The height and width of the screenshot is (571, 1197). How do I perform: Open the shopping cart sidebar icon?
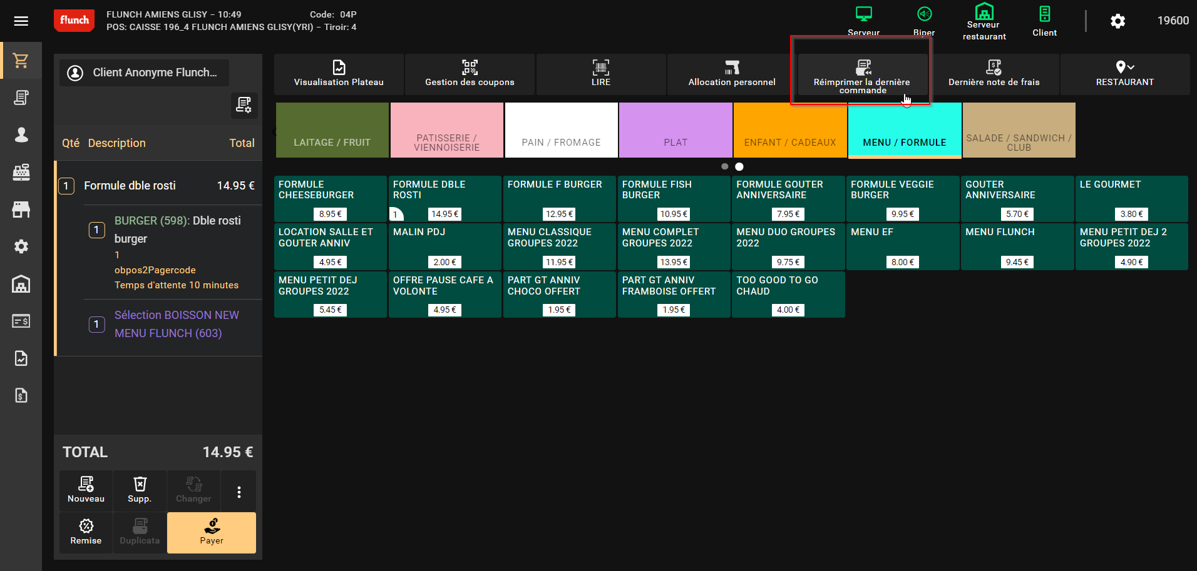(x=21, y=61)
